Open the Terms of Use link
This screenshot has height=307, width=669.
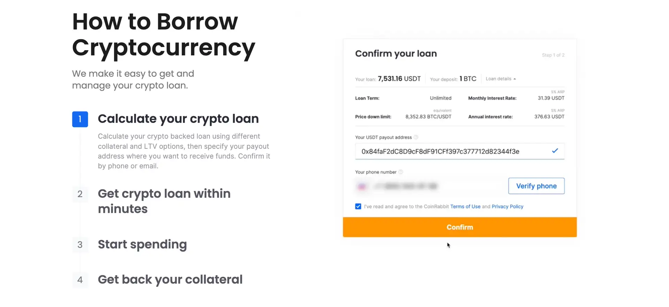click(465, 207)
